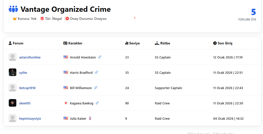Click the Japan flag next to Kagawa Baekog

point(66,103)
